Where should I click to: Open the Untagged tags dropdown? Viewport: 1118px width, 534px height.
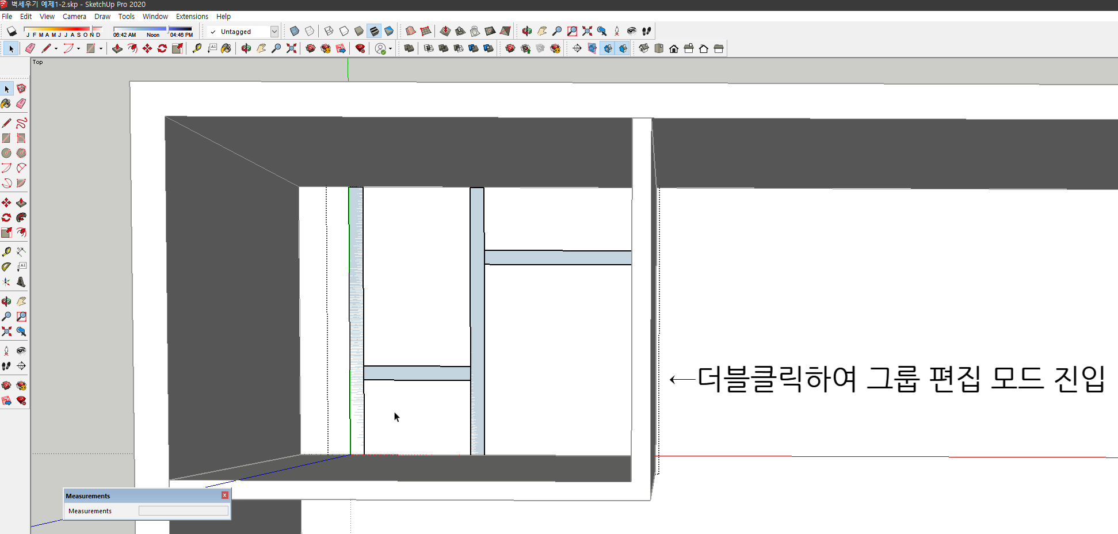click(x=274, y=31)
